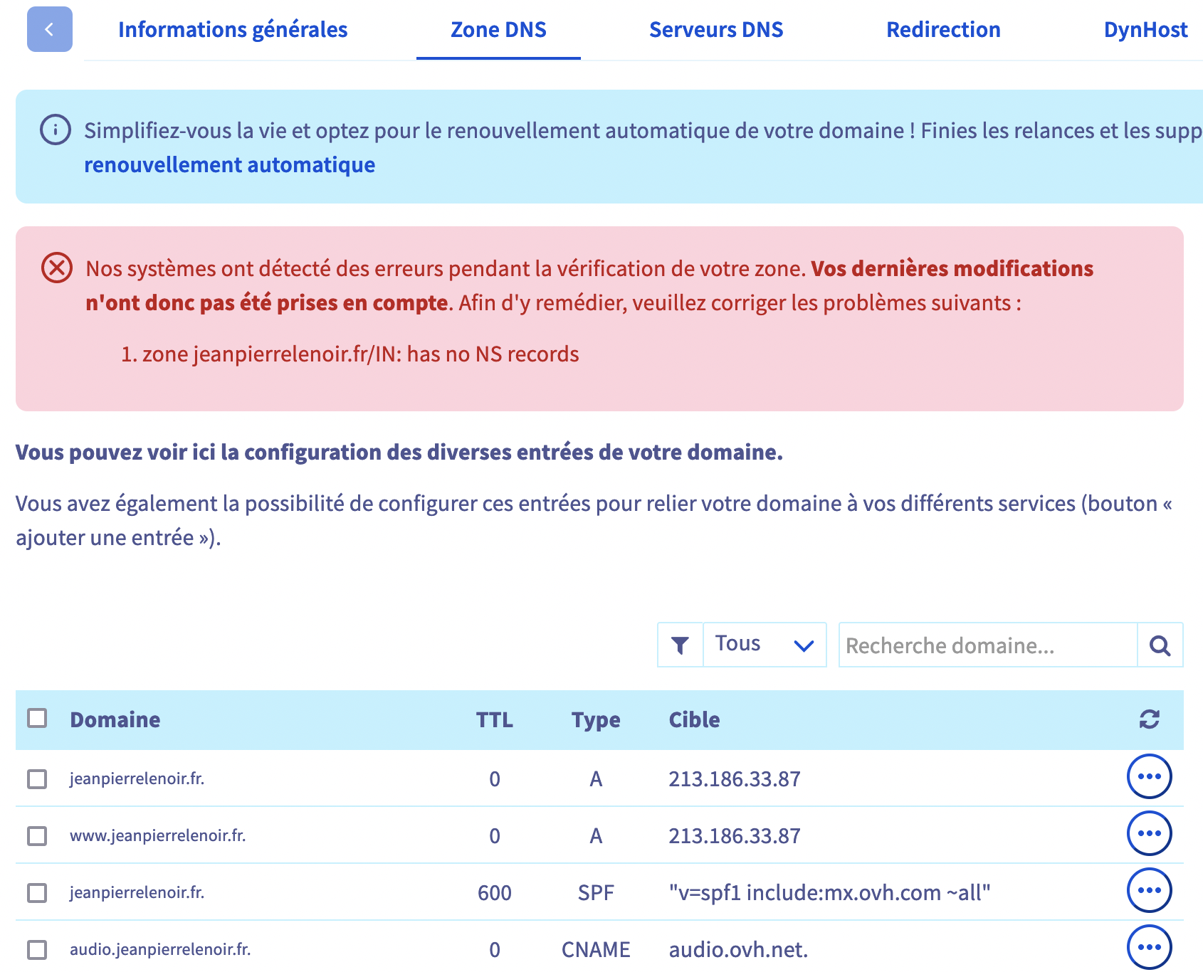Click the filter funnel icon

point(680,645)
